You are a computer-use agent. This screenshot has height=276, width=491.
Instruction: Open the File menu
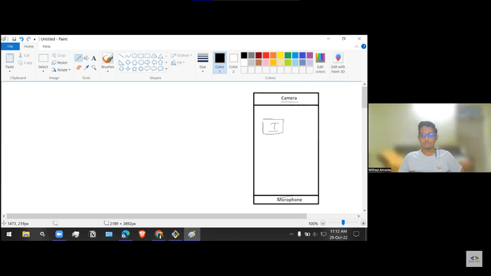[10, 46]
